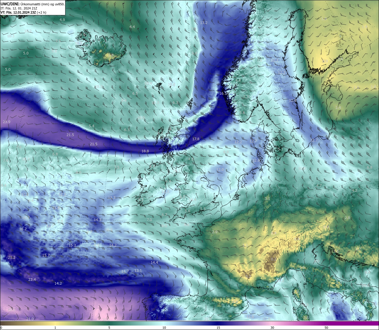Select the 6.7 value label
This screenshot has height=330, width=379.
tap(164, 215)
